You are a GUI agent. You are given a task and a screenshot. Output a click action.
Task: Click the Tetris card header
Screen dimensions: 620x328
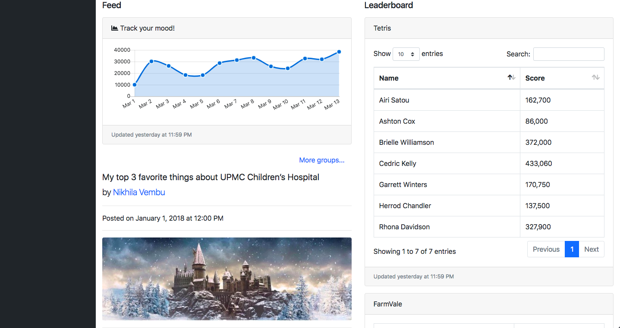(489, 28)
